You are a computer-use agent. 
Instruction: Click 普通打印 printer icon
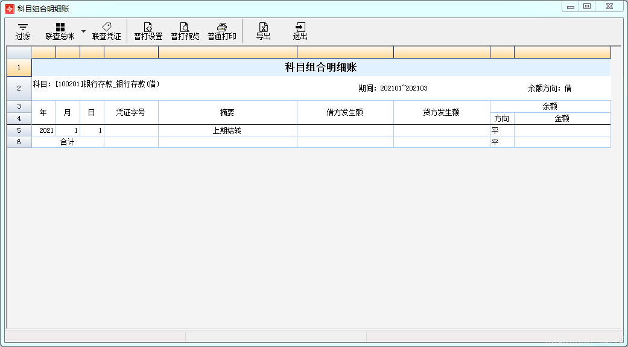(221, 31)
